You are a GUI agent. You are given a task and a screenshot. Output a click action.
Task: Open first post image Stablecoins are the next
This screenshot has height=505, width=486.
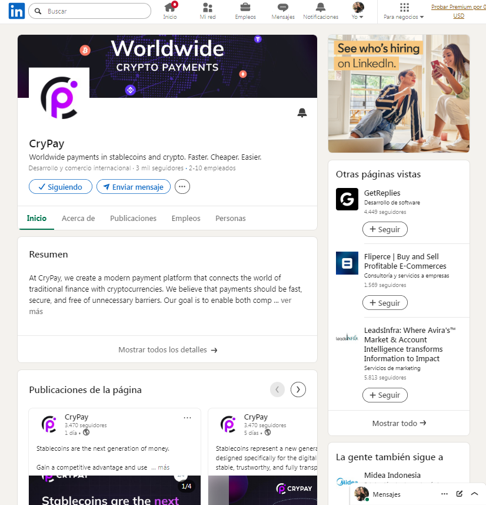115,490
